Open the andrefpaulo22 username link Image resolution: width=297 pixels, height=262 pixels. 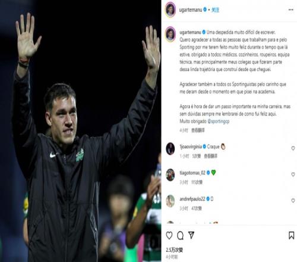pos(192,199)
